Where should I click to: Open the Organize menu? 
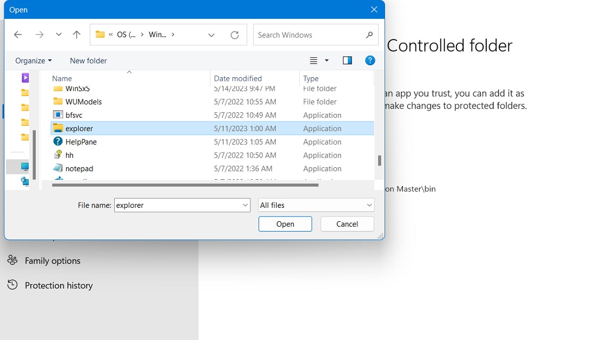point(34,60)
